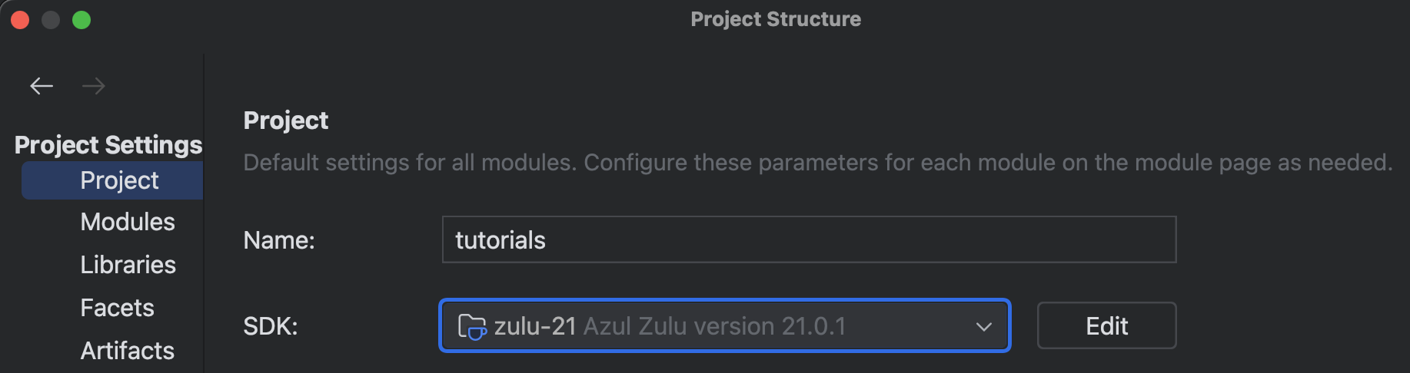1410x373 pixels.
Task: Click the JDK folder icon beside zulu-21
Action: coord(472,326)
